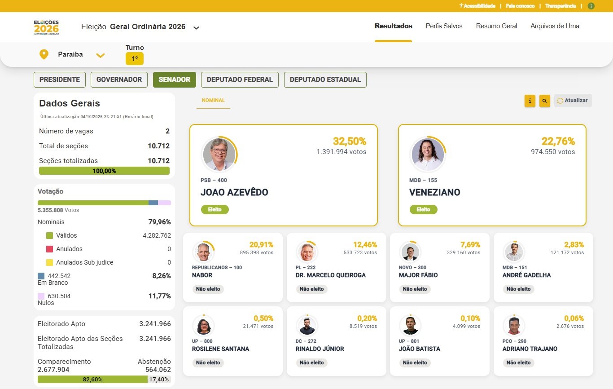This screenshot has width=613, height=389.
Task: Open Resumo Geral
Action: 496,26
